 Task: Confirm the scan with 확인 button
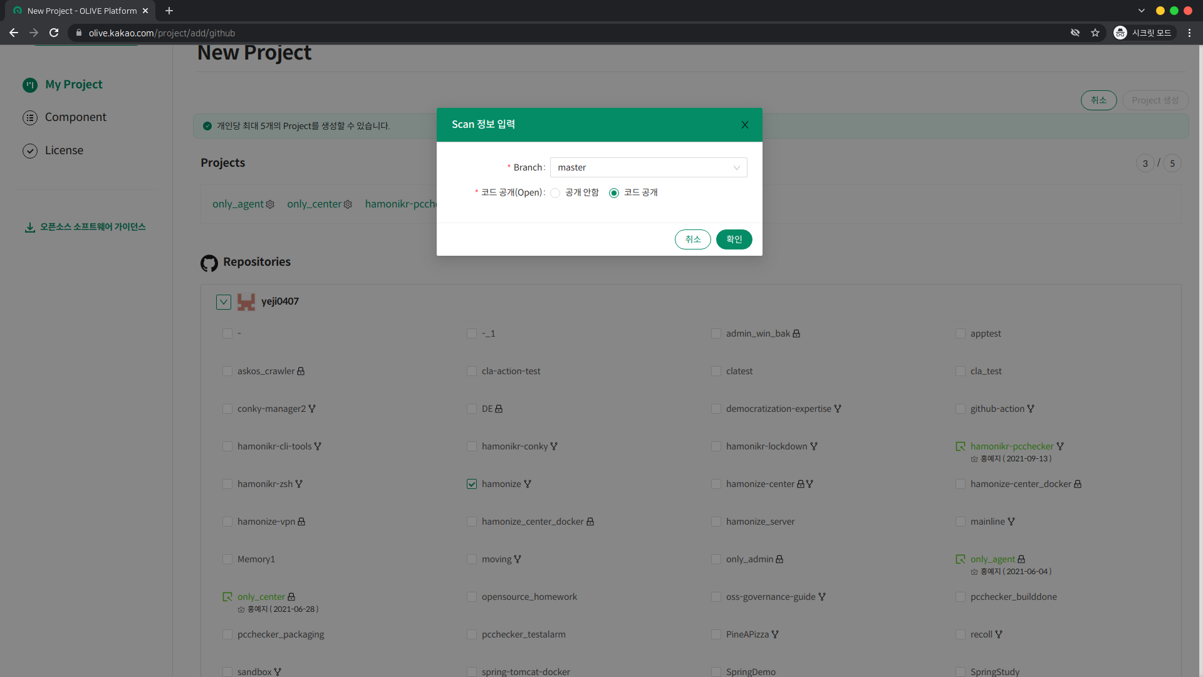pyautogui.click(x=734, y=239)
